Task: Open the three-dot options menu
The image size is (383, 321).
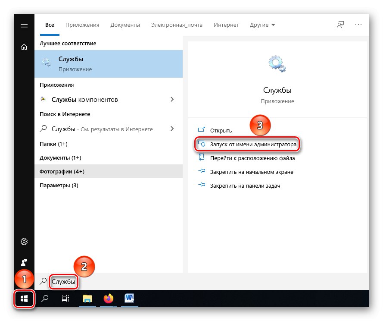Action: point(358,25)
